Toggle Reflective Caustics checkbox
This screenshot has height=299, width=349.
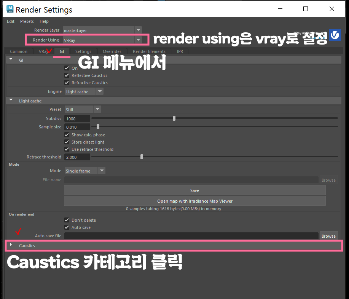coord(67,75)
